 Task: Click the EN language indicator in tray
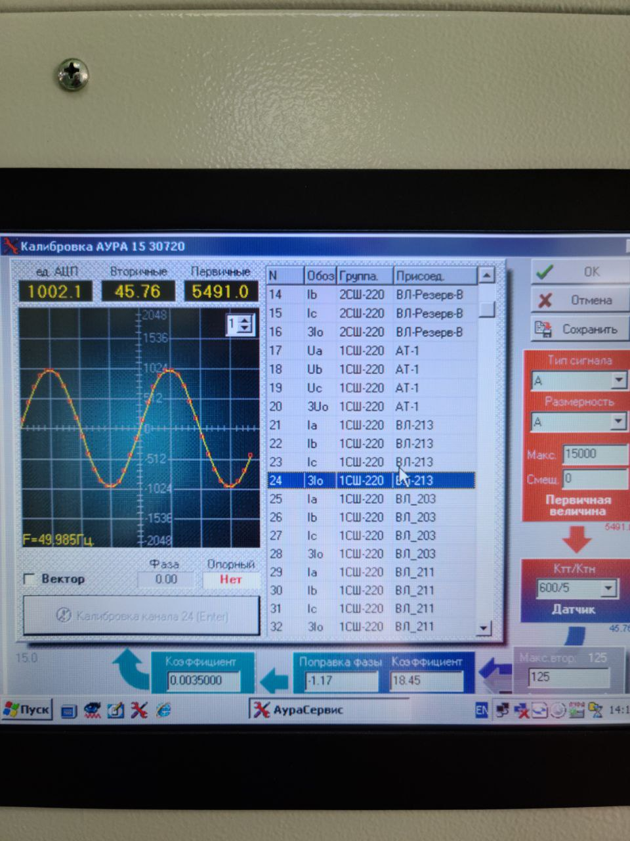click(x=481, y=710)
